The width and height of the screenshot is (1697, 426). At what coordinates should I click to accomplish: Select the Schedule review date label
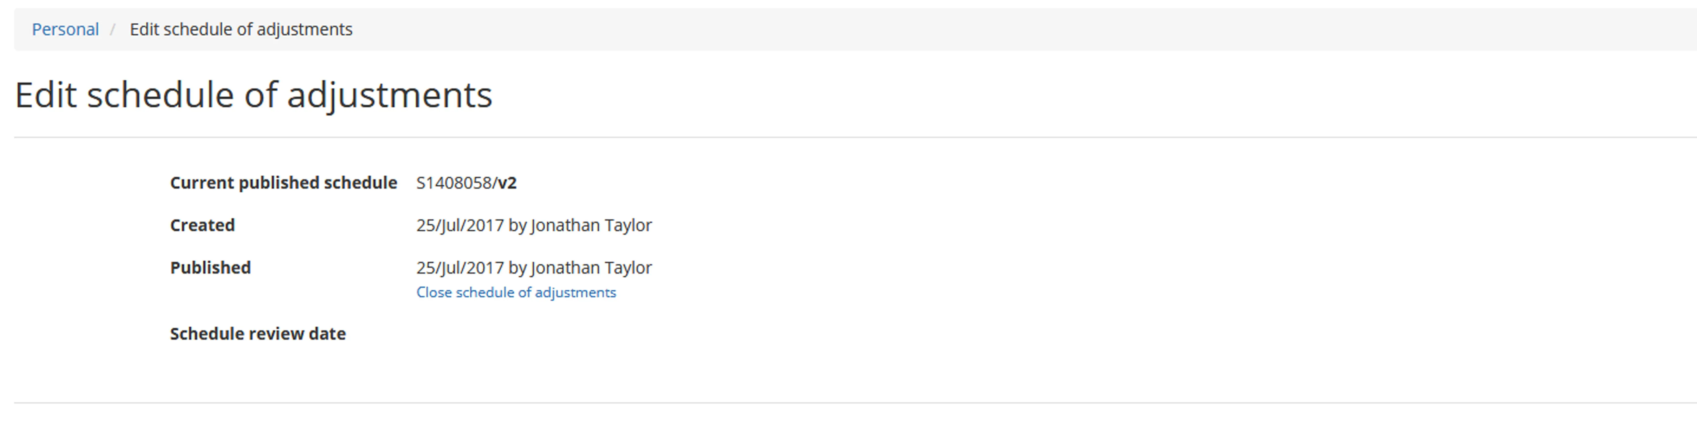click(258, 334)
